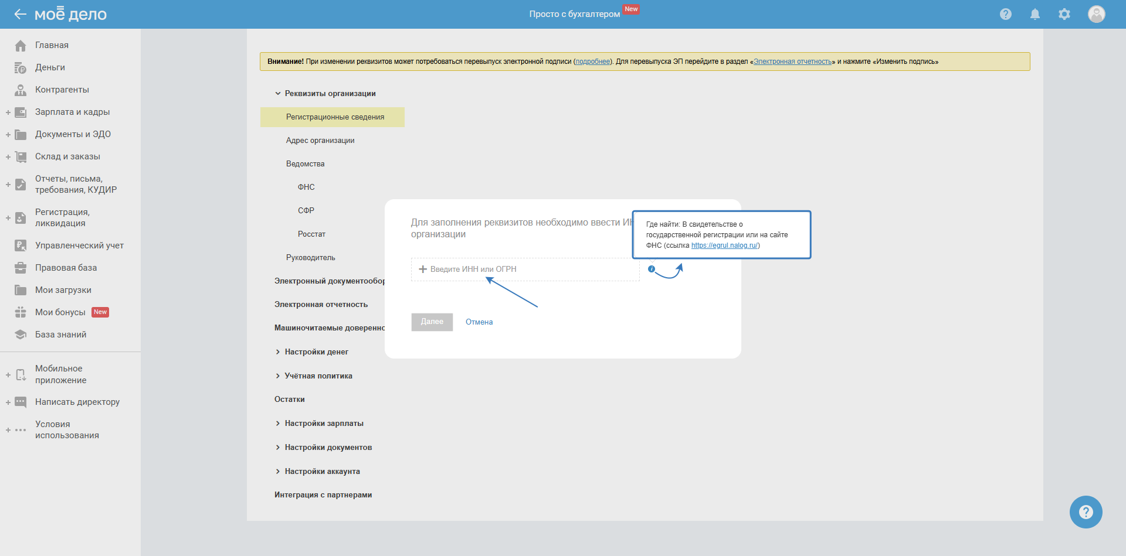This screenshot has height=556, width=1126.
Task: Click the Мои бонусы gift icon
Action: [x=21, y=312]
